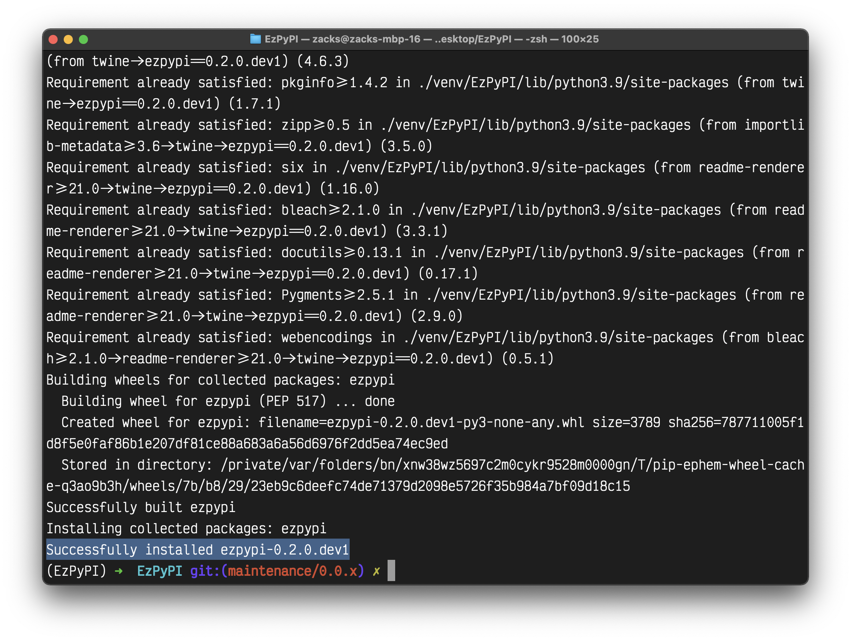
Task: Click the 'Building wheels for collected packages' line
Action: (x=220, y=380)
